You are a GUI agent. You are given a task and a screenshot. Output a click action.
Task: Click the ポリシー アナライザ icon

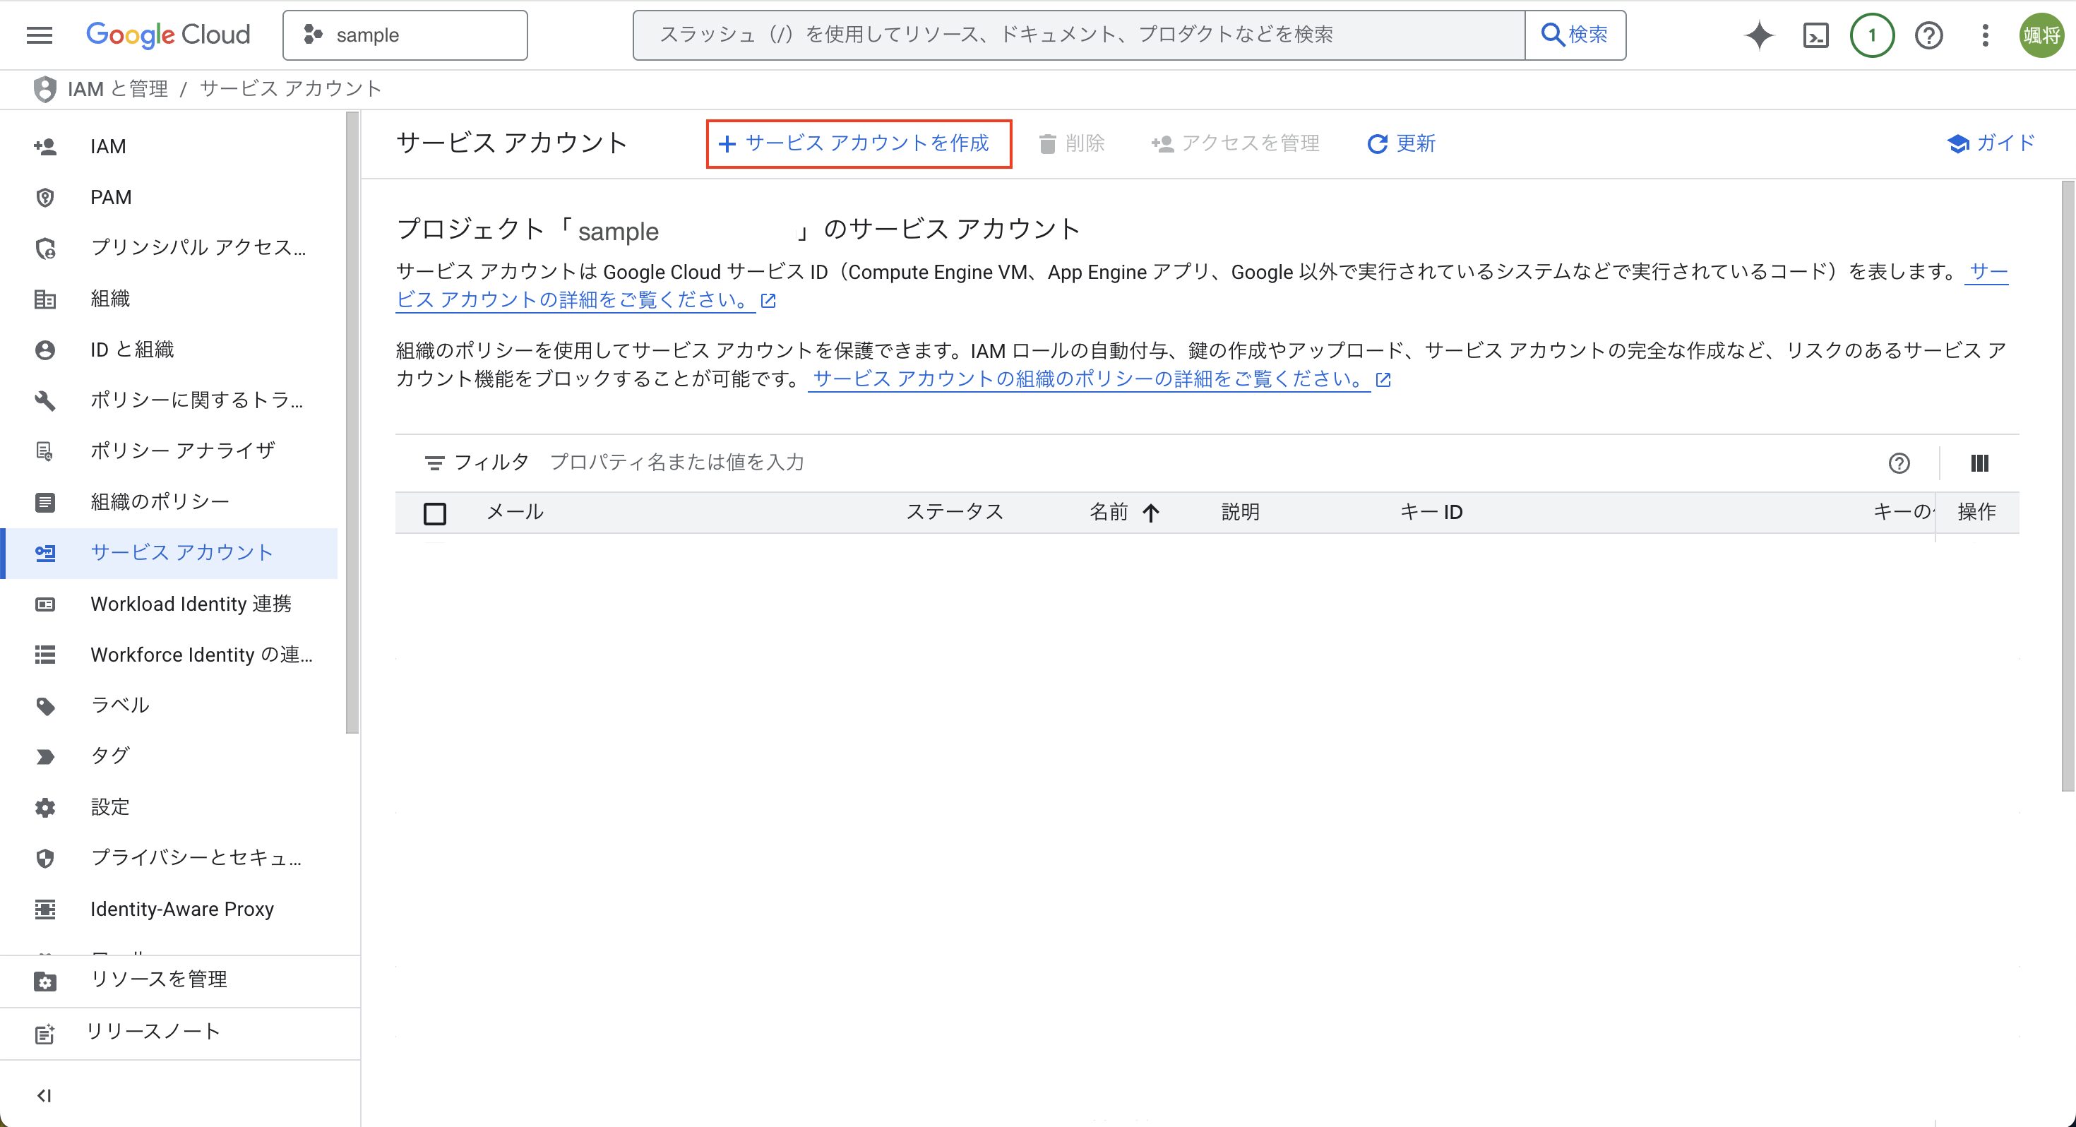click(45, 451)
